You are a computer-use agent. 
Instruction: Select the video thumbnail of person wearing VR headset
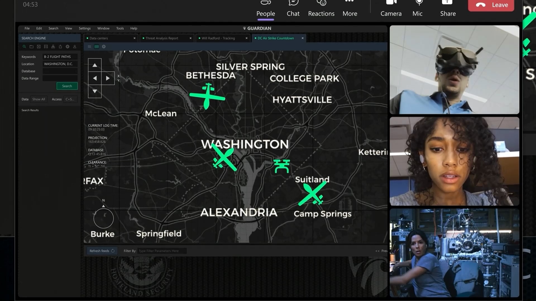(454, 70)
